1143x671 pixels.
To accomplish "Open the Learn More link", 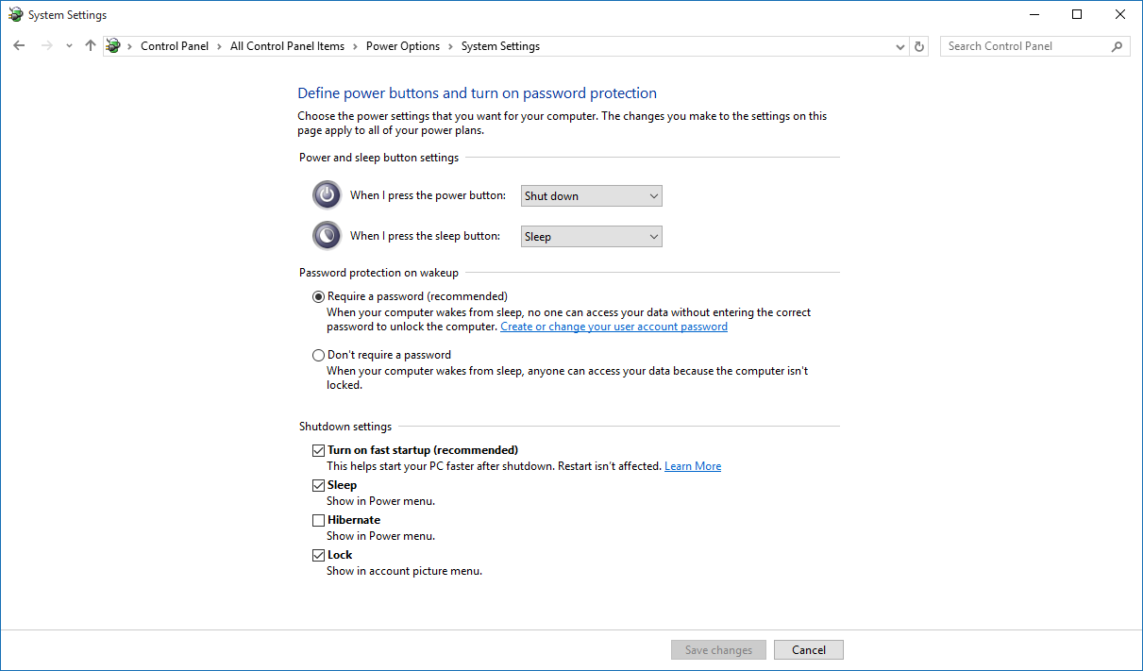I will [692, 466].
